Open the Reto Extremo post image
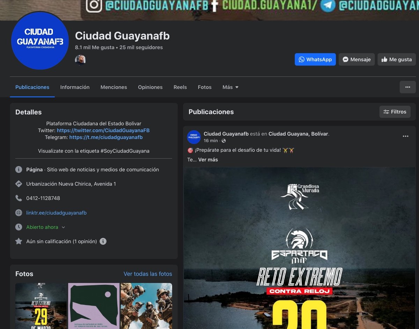This screenshot has height=329, width=419. click(299, 248)
